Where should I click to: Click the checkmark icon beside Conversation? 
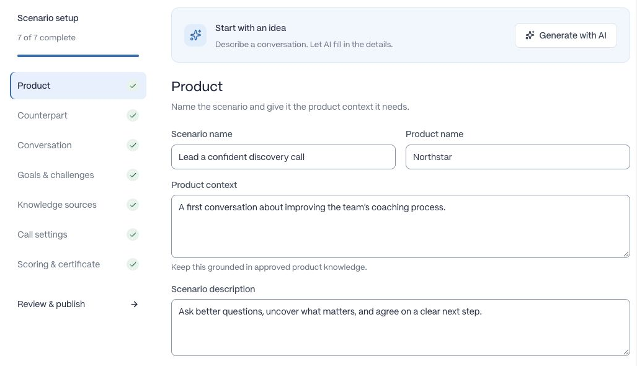coord(133,145)
